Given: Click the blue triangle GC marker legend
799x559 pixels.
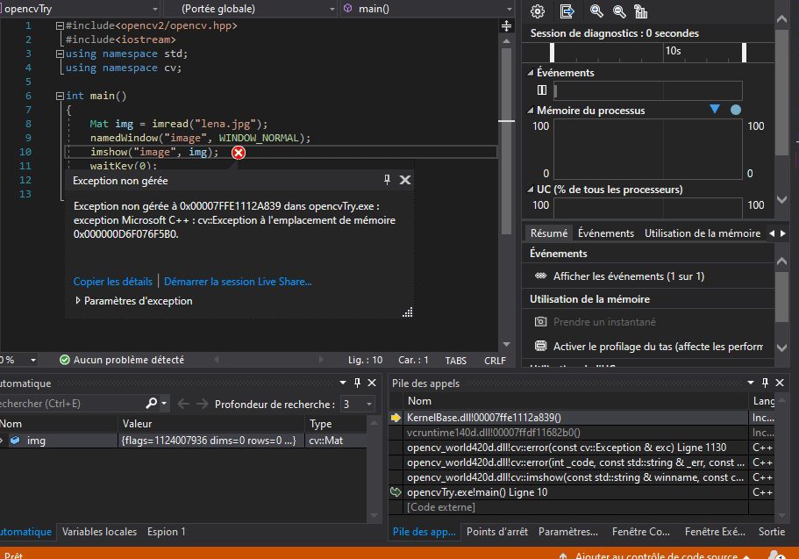Looking at the screenshot, I should click(715, 109).
